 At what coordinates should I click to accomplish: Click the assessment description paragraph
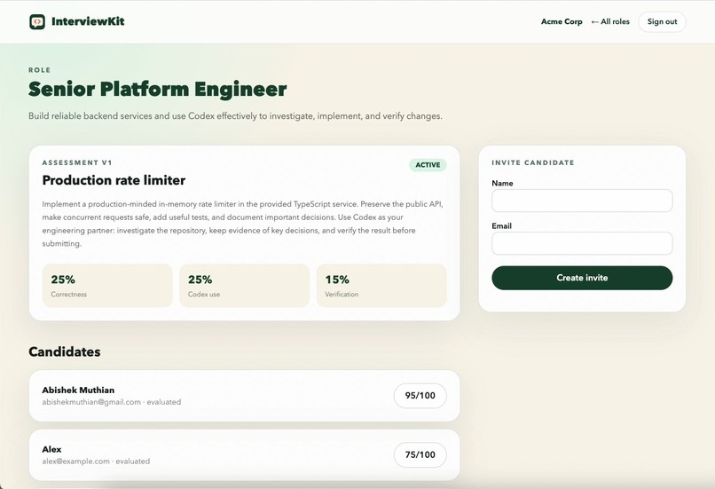(242, 224)
